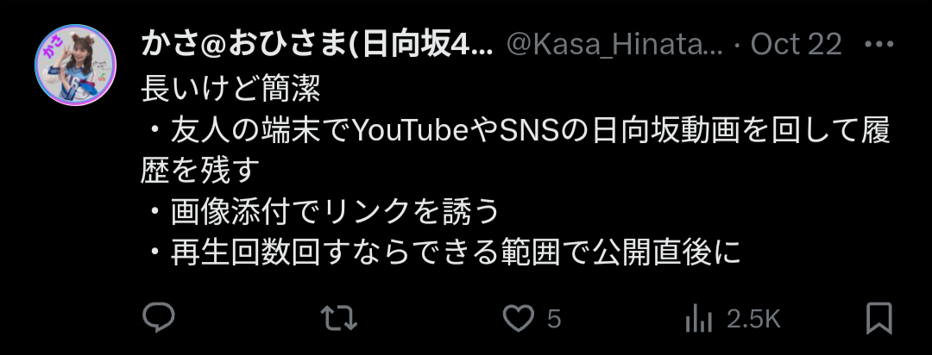
Task: Open the three-dot more options menu
Action: (x=878, y=44)
